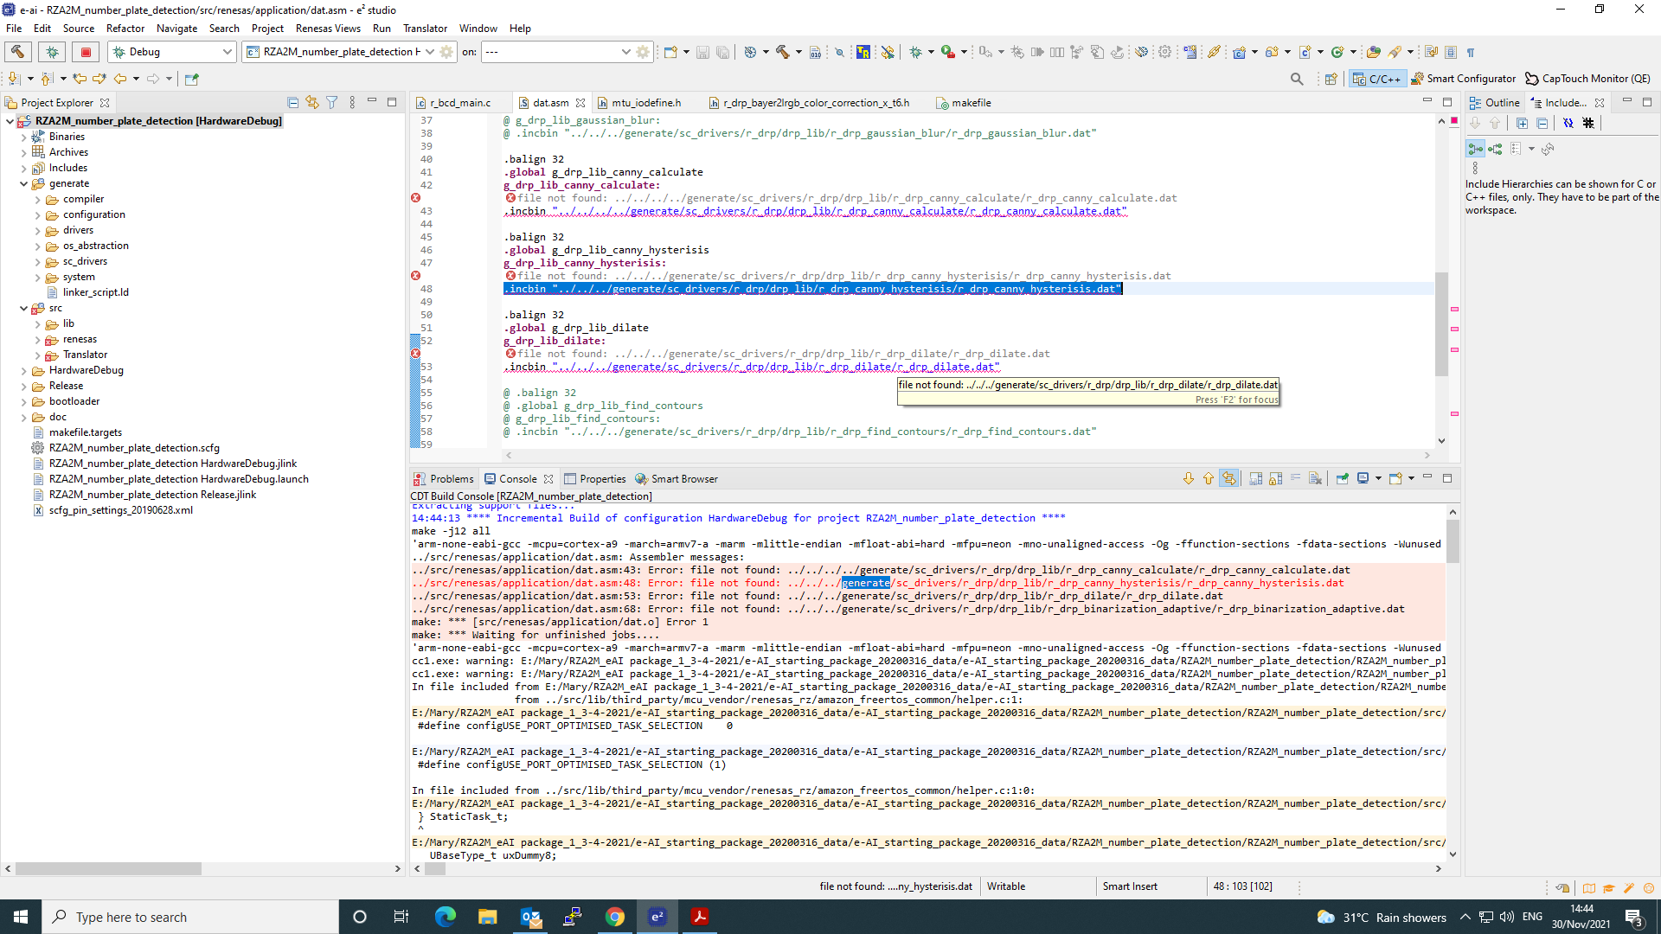Click the Show Whitespace Characters pilcrow icon
This screenshot has width=1661, height=934.
1471,52
